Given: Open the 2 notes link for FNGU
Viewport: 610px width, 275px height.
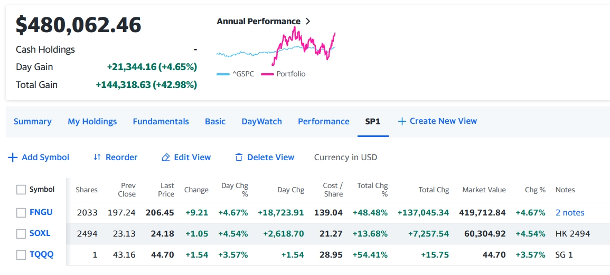Looking at the screenshot, I should pyautogui.click(x=570, y=213).
